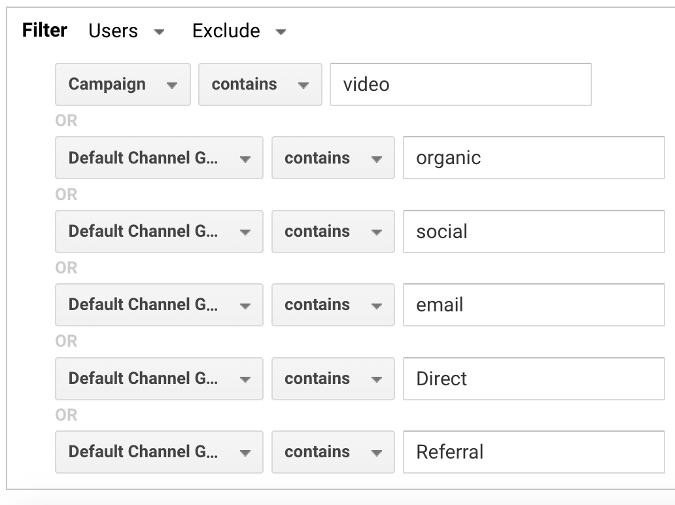Image resolution: width=675 pixels, height=505 pixels.
Task: Click the text field containing Referral
Action: (534, 452)
